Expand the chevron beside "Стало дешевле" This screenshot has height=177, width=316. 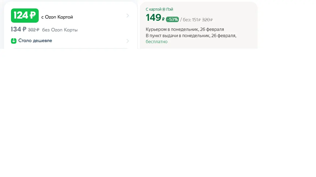click(128, 41)
